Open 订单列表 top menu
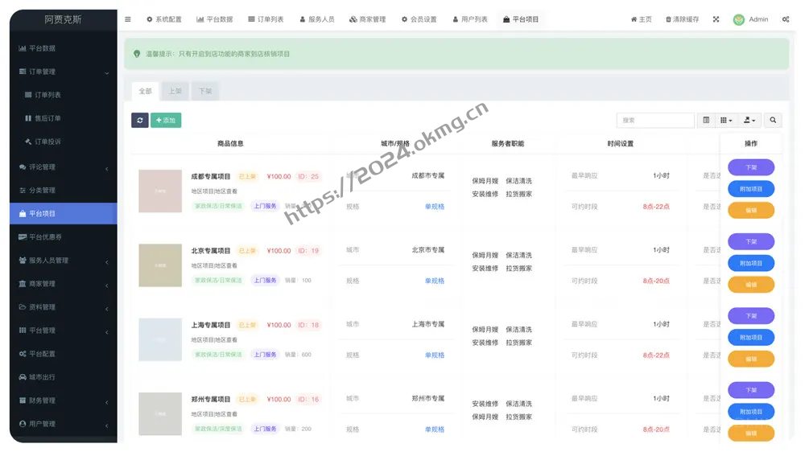This screenshot has height=452, width=805. point(266,19)
